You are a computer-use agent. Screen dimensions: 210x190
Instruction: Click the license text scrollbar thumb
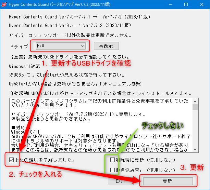click(195, 107)
